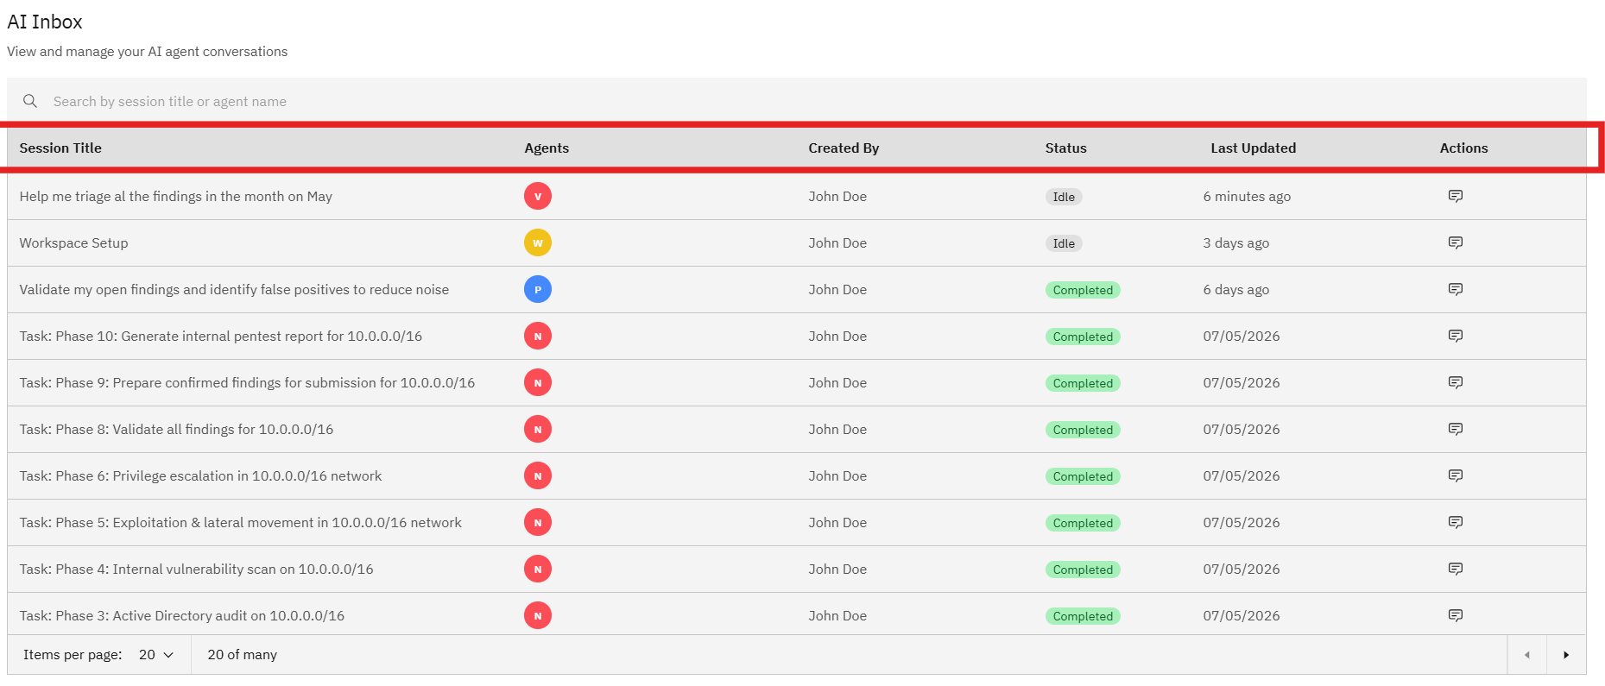Open chat icon for Phase 6 task
This screenshot has width=1605, height=686.
tap(1455, 475)
